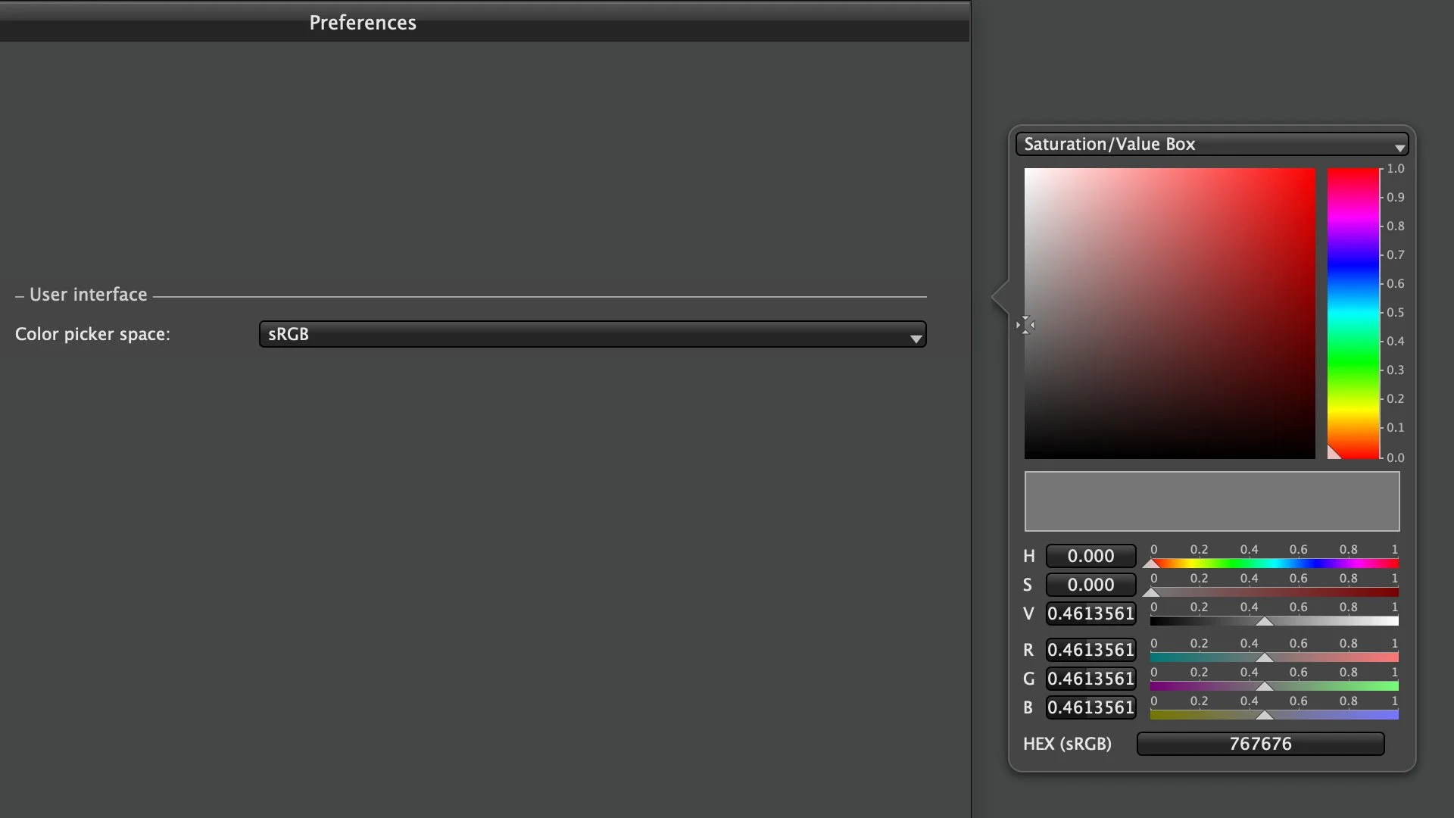Click the V field showing 0.4613561
Screen dimensions: 1454x818
[1090, 613]
